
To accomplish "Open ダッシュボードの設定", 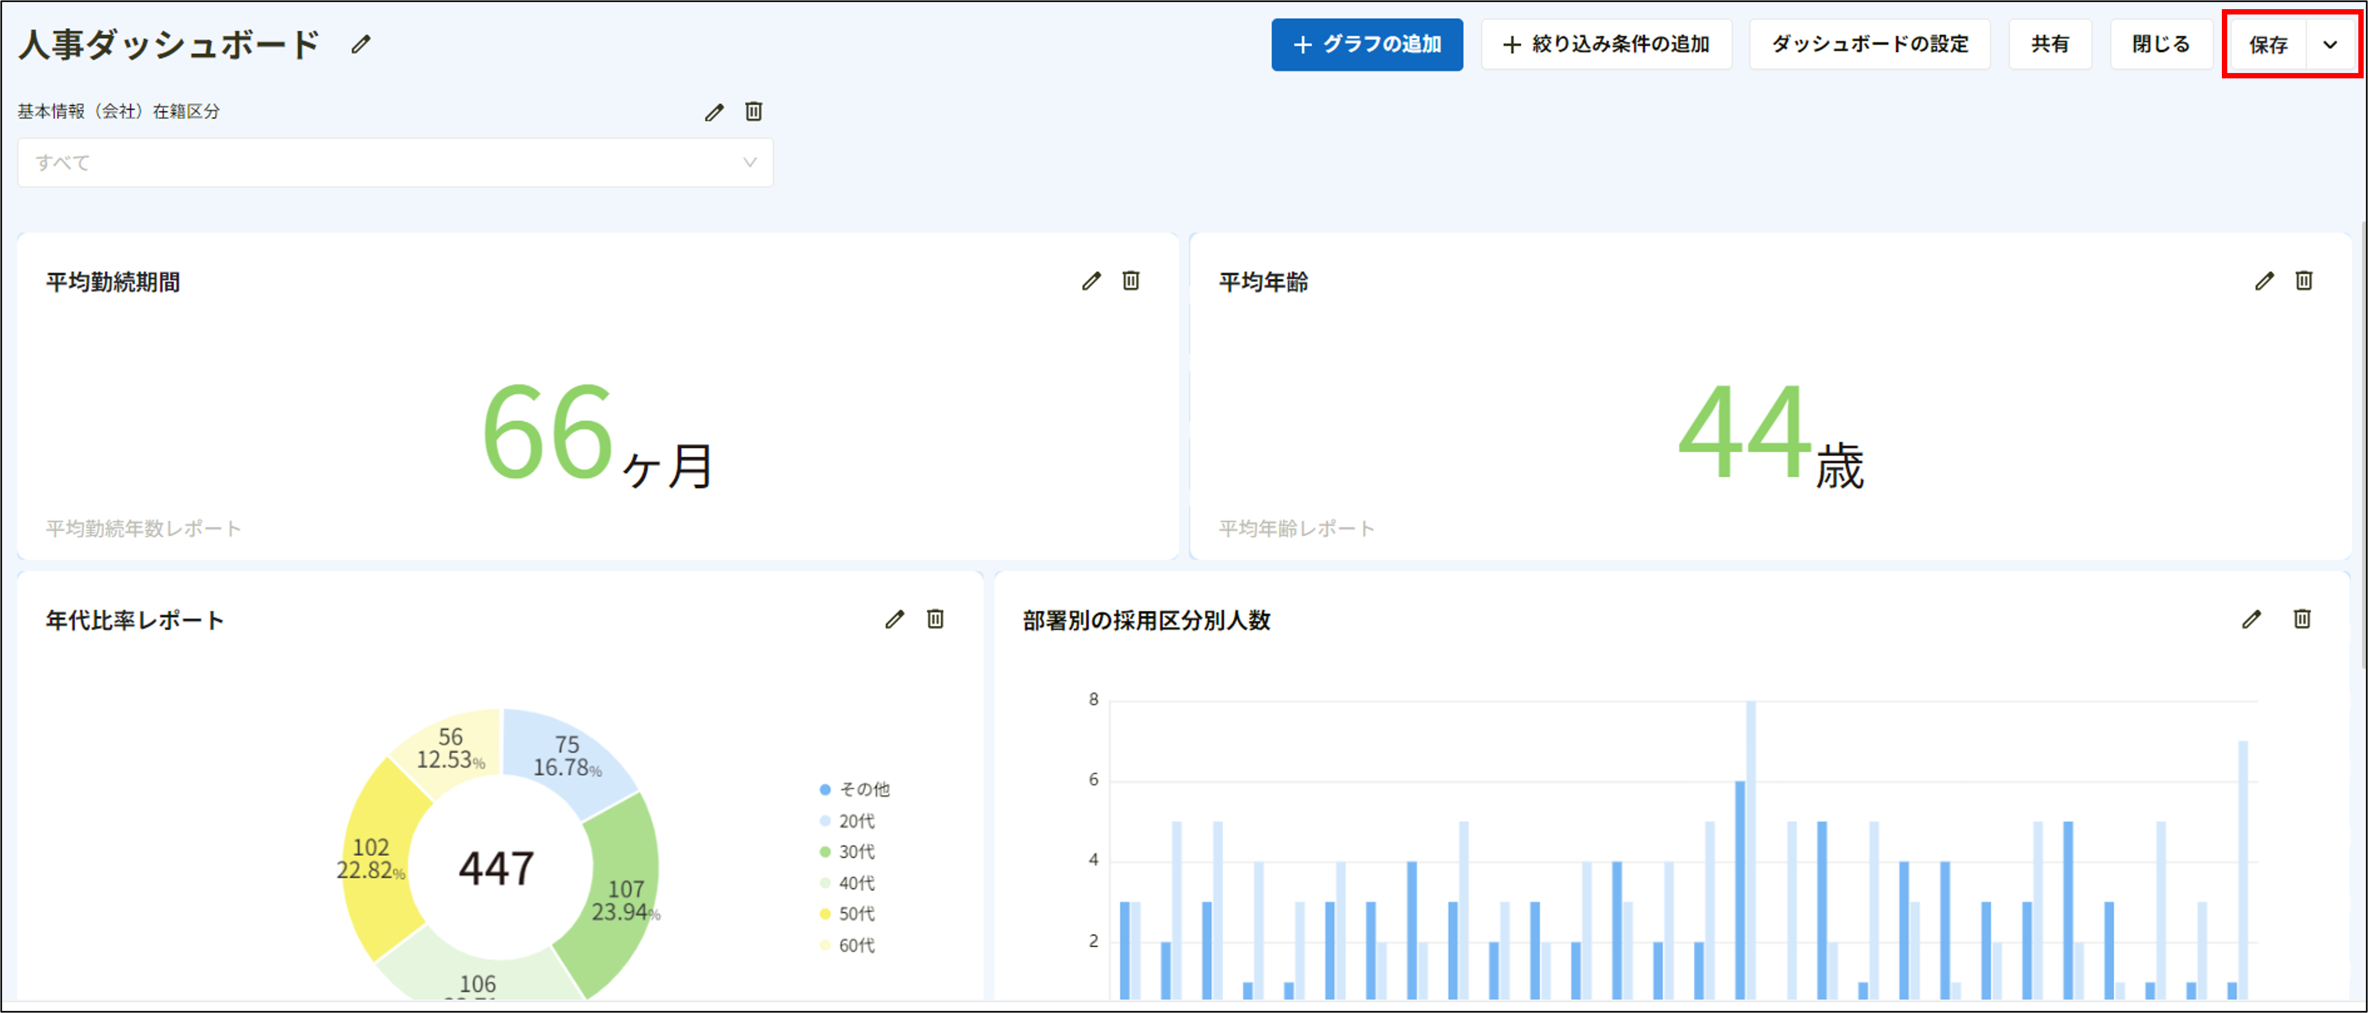I will 1869,43.
